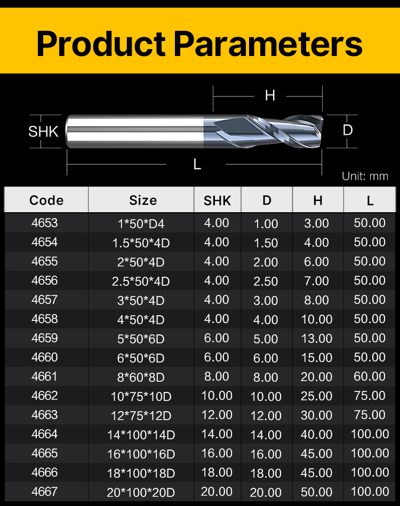
Task: Click the size cell 10*75*10D
Action: point(141,396)
